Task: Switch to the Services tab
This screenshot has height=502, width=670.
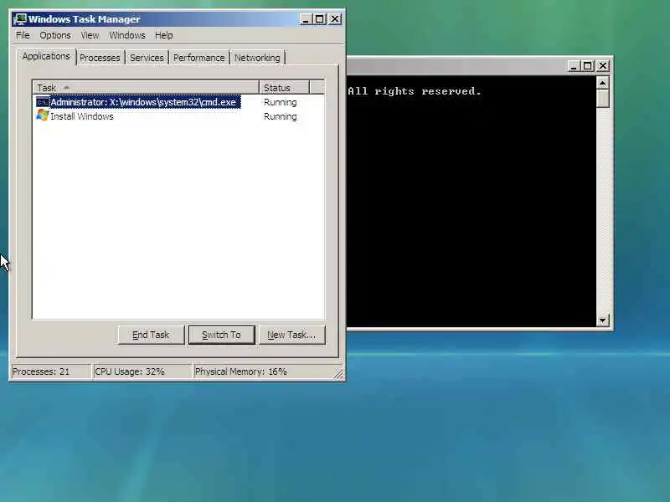Action: click(x=147, y=58)
